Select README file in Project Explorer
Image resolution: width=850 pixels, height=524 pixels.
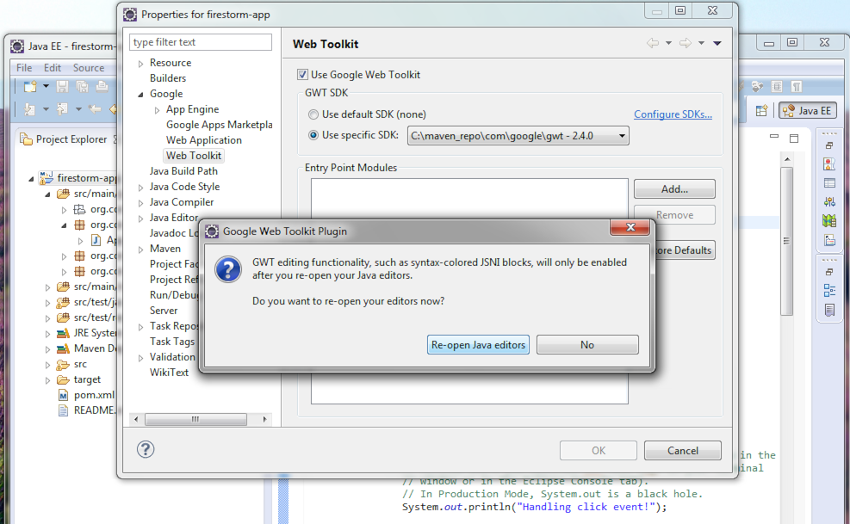point(95,410)
